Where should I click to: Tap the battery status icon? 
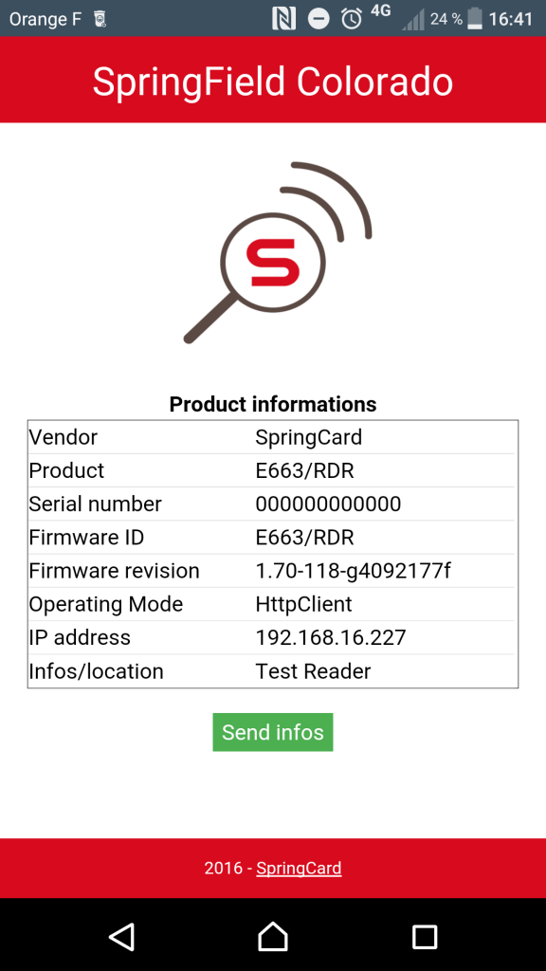click(475, 19)
